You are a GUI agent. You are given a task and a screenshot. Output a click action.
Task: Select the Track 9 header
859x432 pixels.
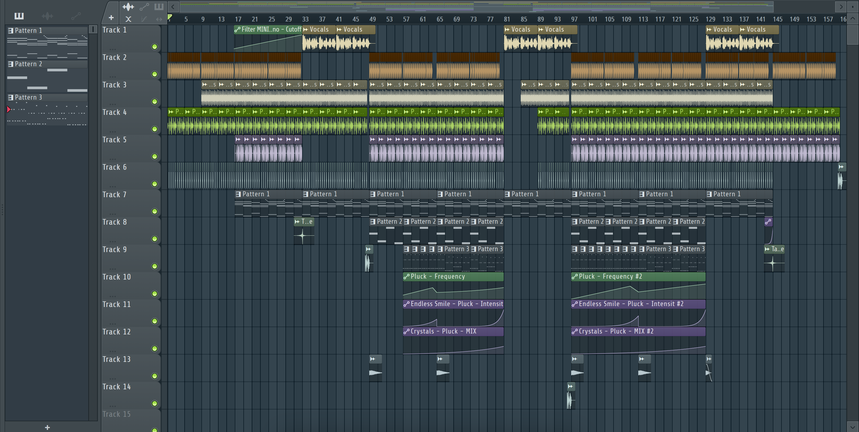(131, 258)
